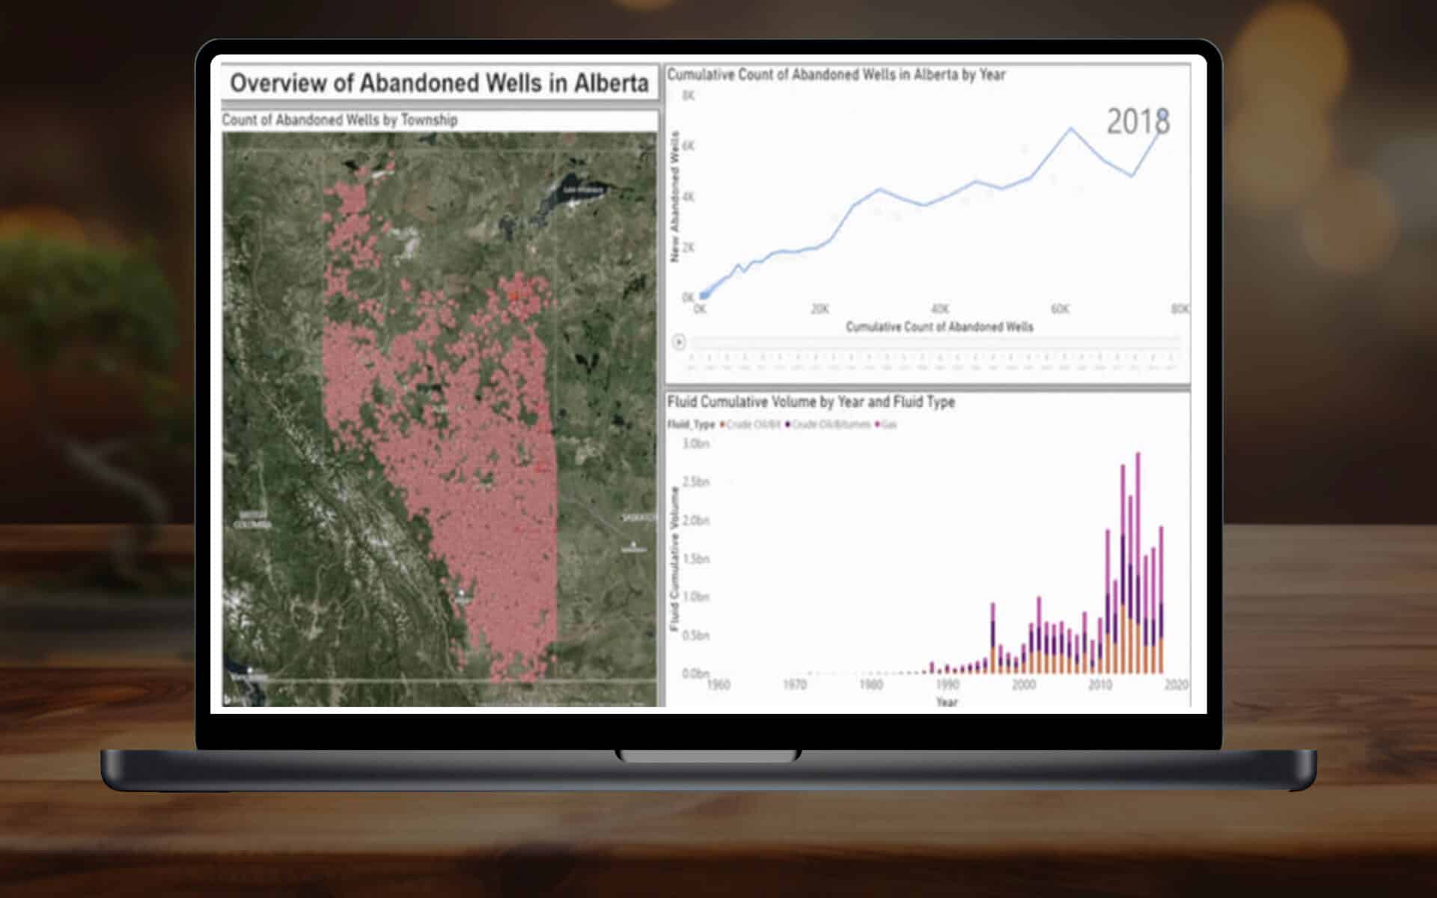Select the last tick on the play axis timeline
Screen dimensions: 1437x898
click(1171, 358)
